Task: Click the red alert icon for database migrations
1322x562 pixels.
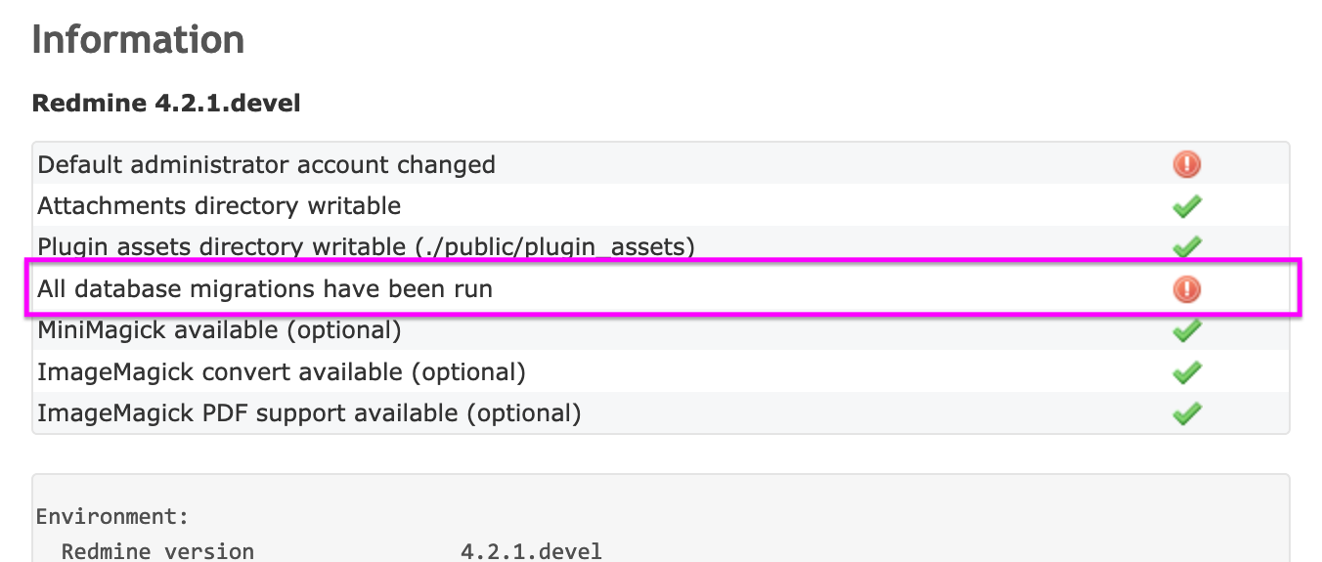Action: tap(1186, 288)
